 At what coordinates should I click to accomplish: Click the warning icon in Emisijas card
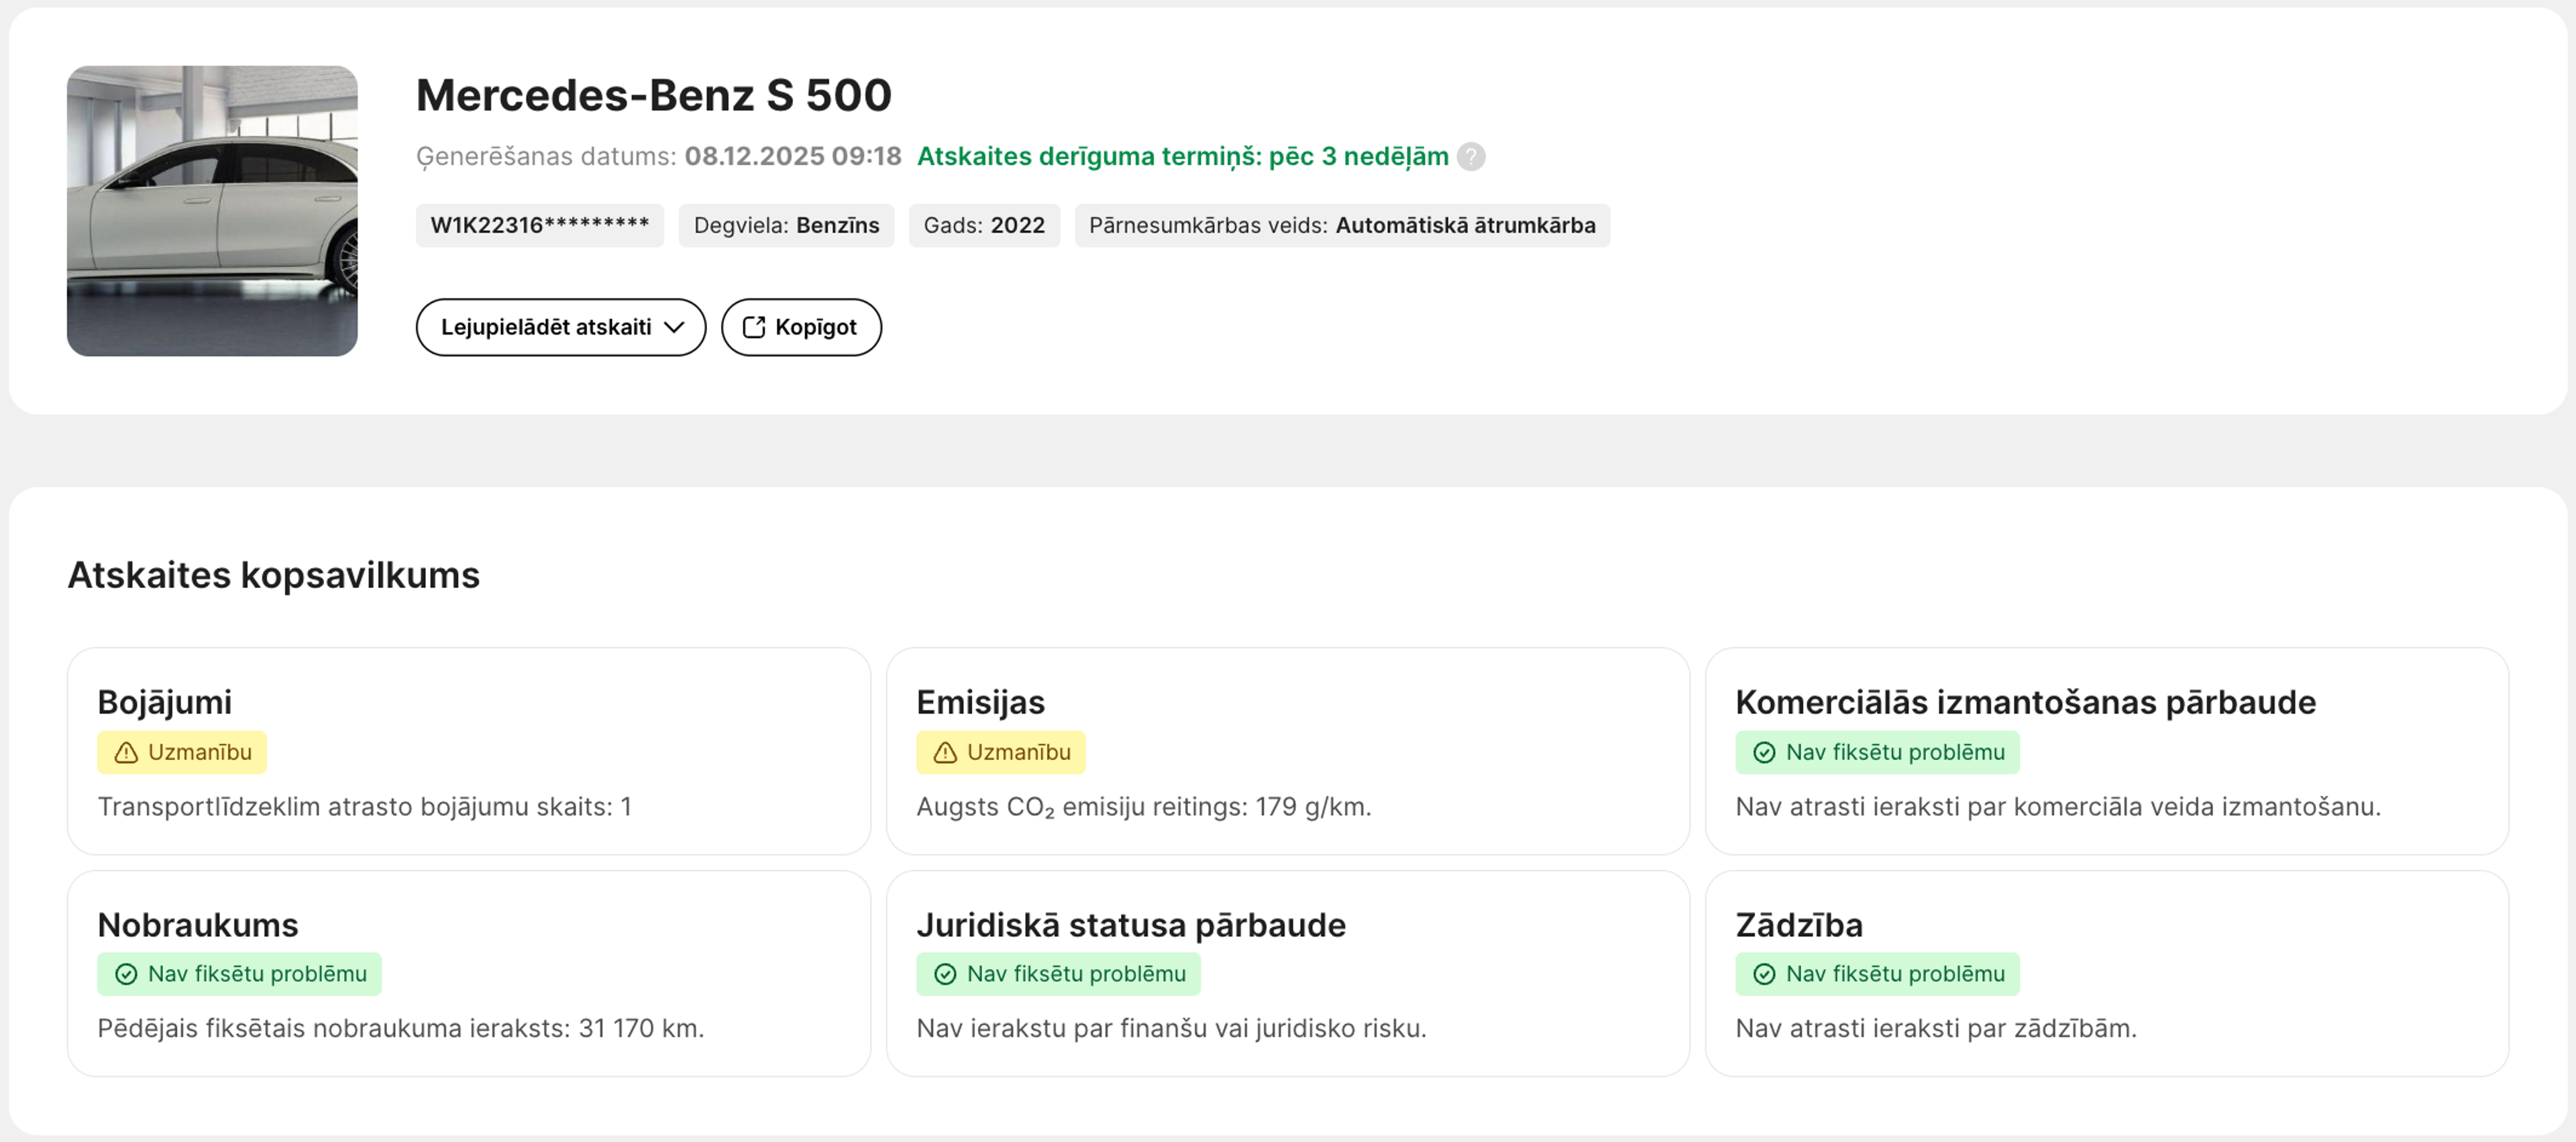[x=945, y=753]
